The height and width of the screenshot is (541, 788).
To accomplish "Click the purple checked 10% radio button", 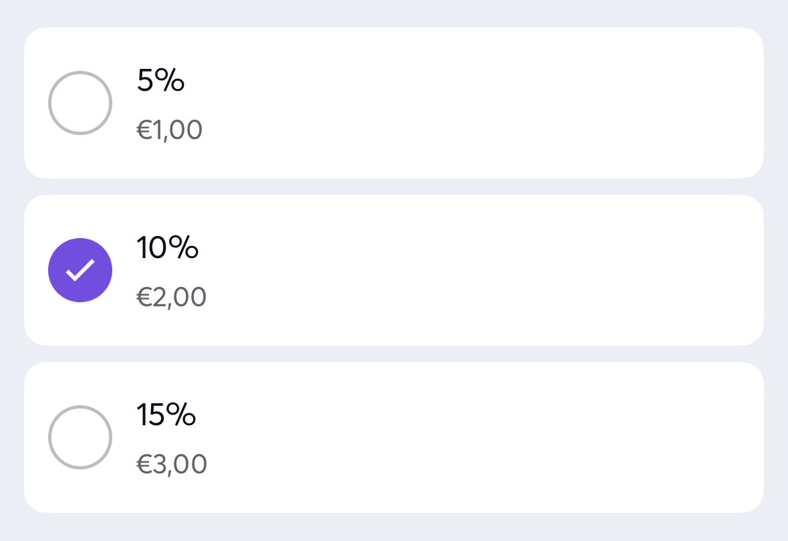I will (80, 270).
